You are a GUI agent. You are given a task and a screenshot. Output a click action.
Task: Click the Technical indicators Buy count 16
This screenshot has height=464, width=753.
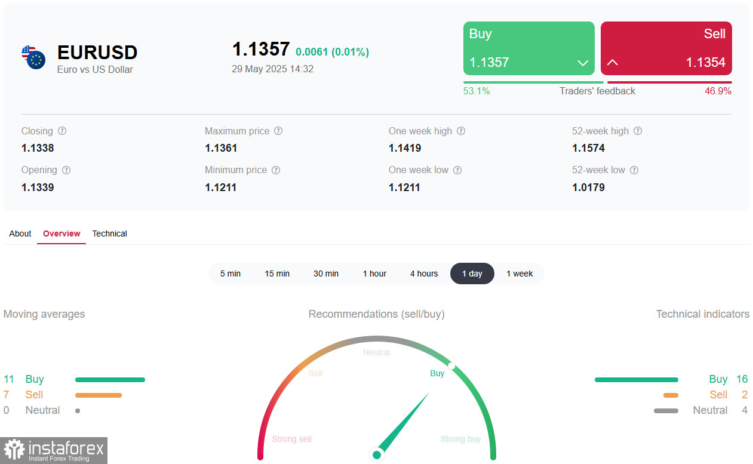742,379
